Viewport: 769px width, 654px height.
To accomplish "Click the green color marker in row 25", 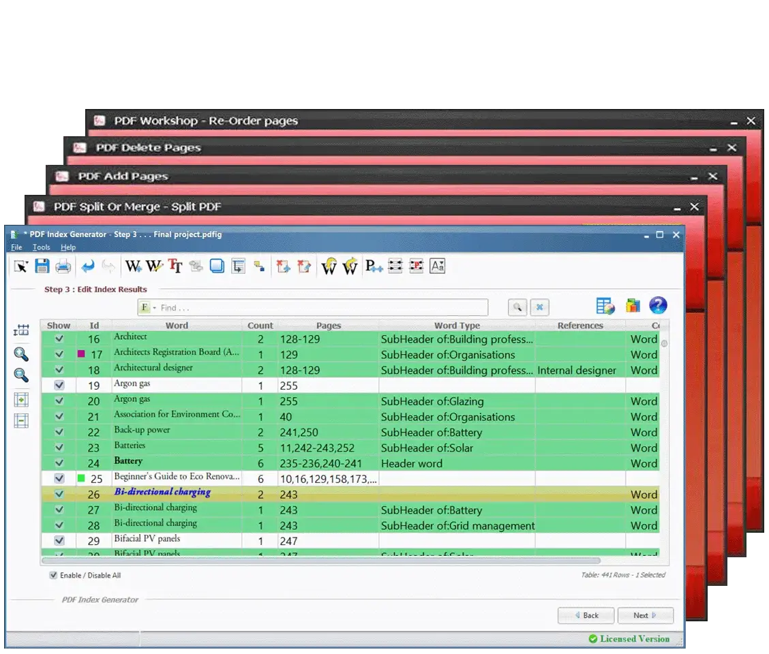I will pyautogui.click(x=81, y=478).
